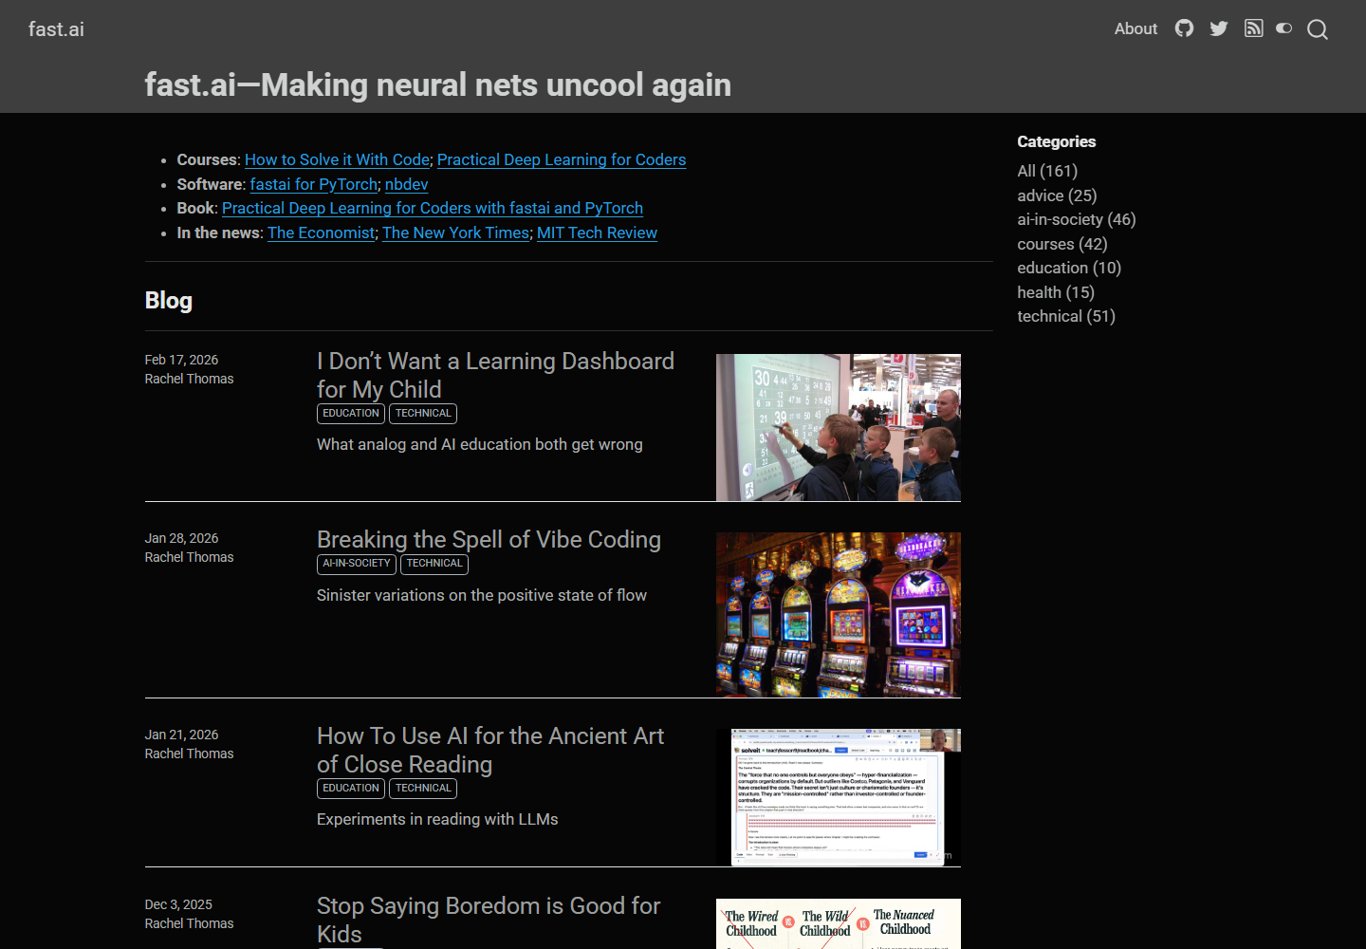Open the RSS feed icon
Viewport: 1366px width, 949px height.
point(1254,28)
